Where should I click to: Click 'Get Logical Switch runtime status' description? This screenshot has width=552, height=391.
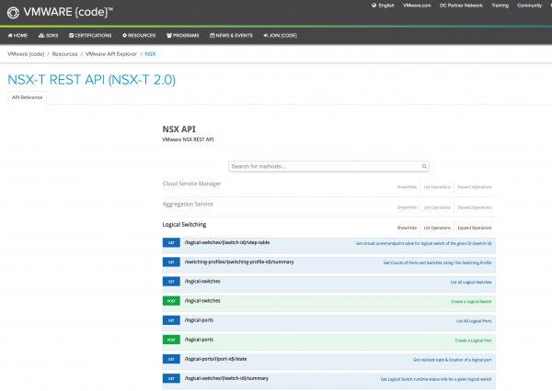click(436, 379)
